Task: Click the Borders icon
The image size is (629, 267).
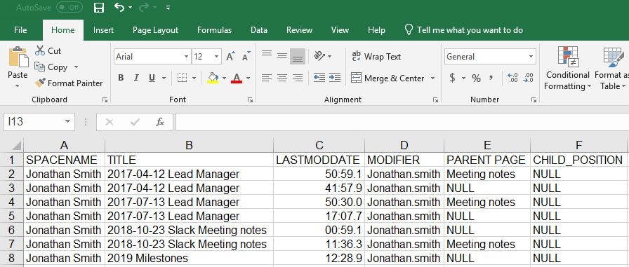Action: (x=182, y=78)
